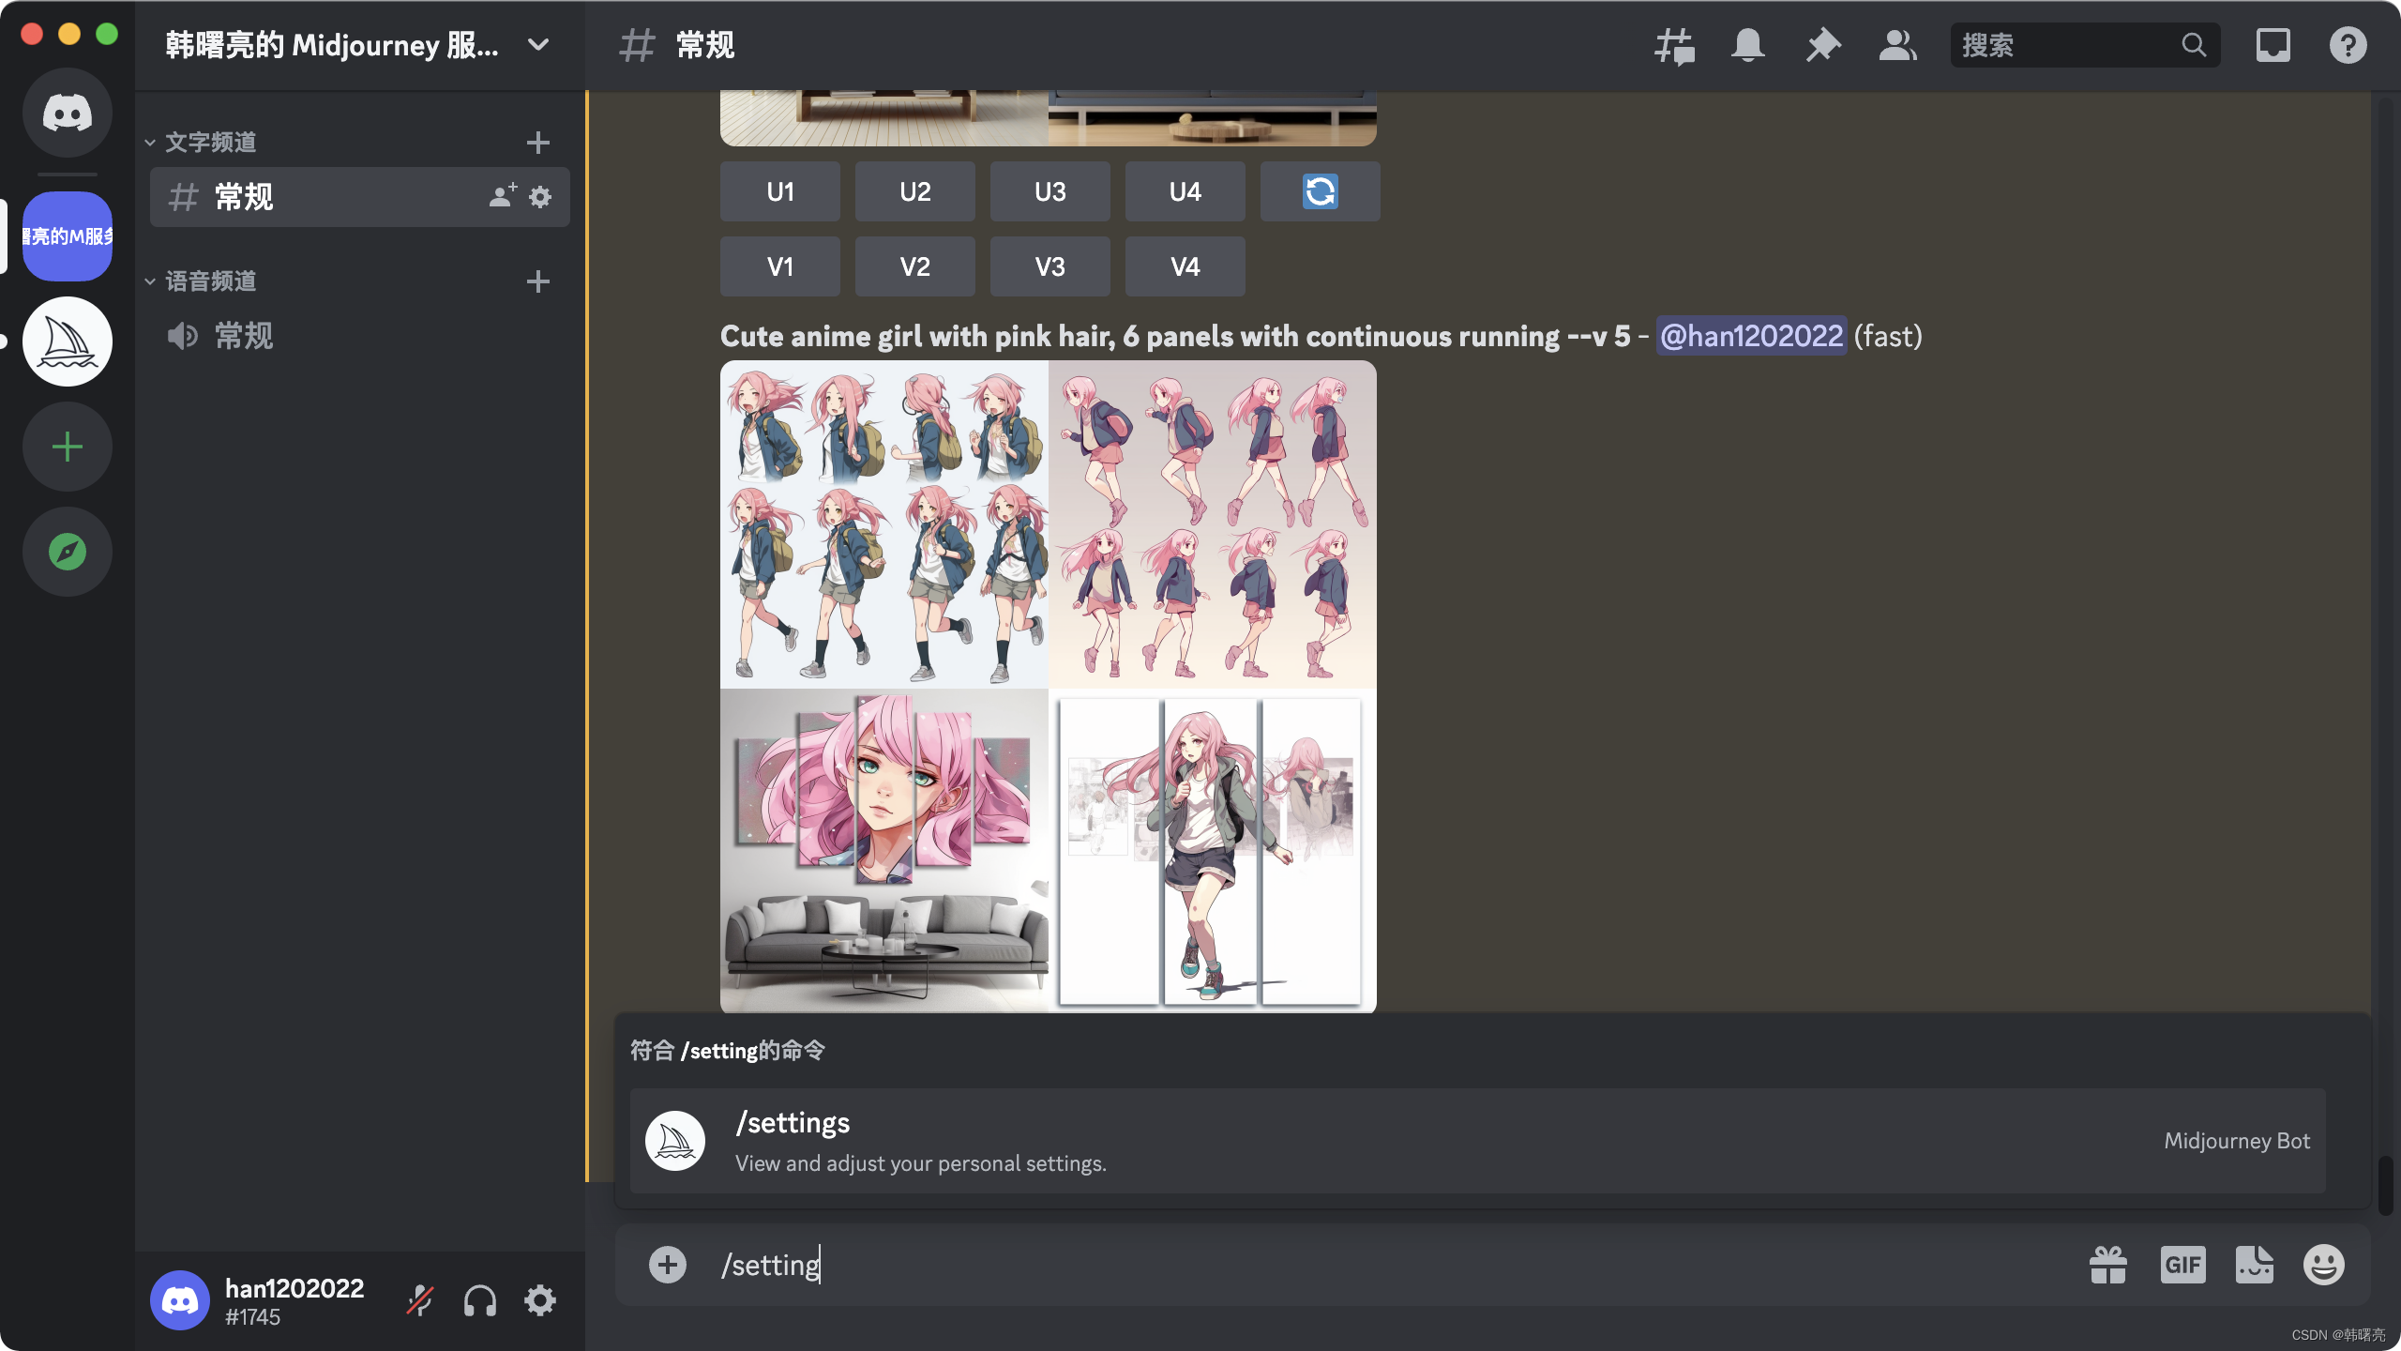Click the han1202022 #1745 username text

pos(294,1301)
